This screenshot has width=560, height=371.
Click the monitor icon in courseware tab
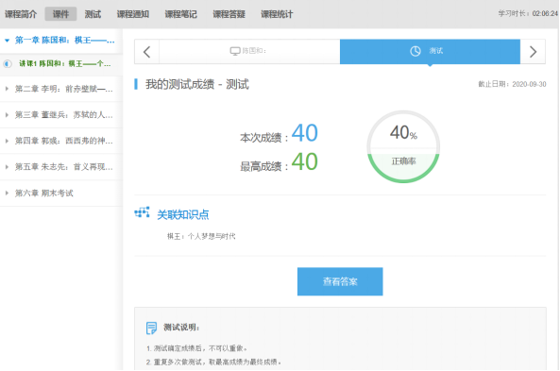(x=235, y=51)
